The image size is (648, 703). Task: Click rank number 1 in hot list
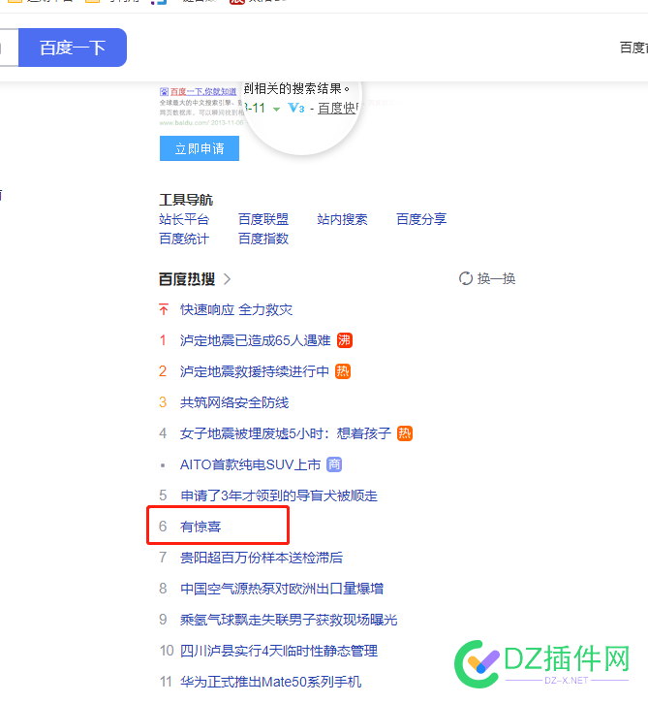[x=163, y=340]
